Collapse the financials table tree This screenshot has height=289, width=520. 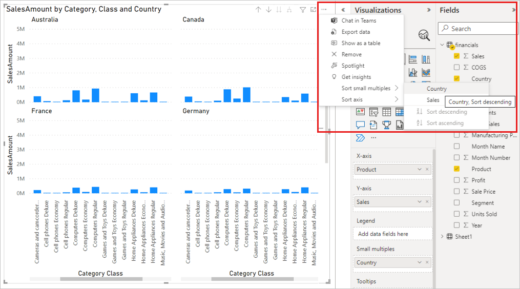(442, 45)
